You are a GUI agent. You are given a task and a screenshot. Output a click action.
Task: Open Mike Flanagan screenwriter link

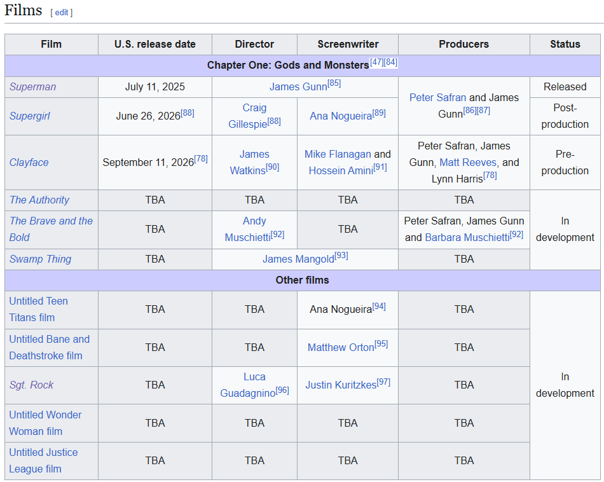tap(338, 154)
